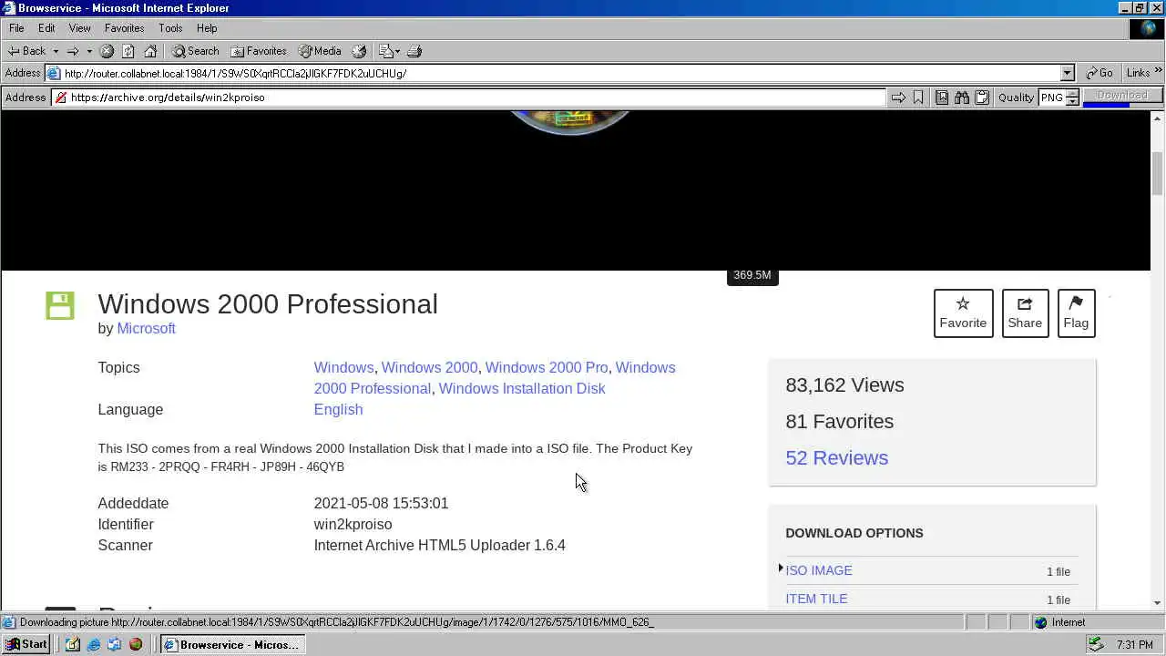Open the Help menu
This screenshot has width=1166, height=656.
pos(207,28)
